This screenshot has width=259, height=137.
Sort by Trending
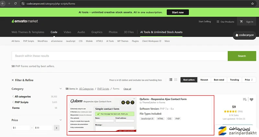tap(234, 80)
